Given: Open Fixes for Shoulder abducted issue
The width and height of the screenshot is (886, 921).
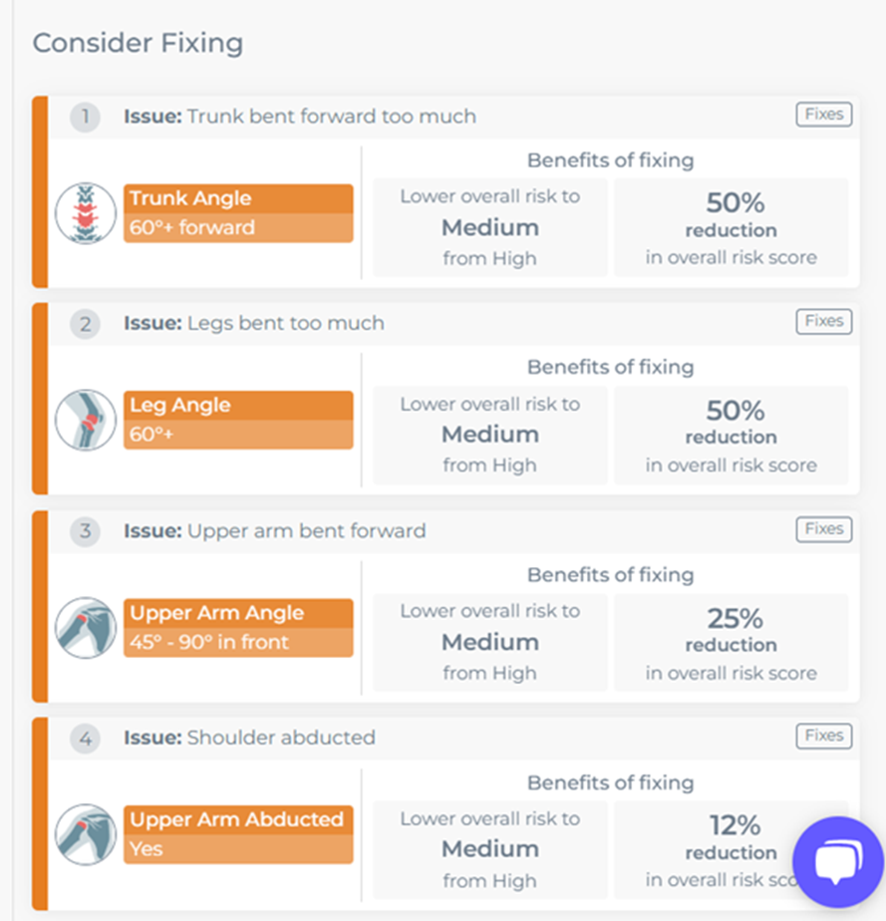Looking at the screenshot, I should point(824,736).
